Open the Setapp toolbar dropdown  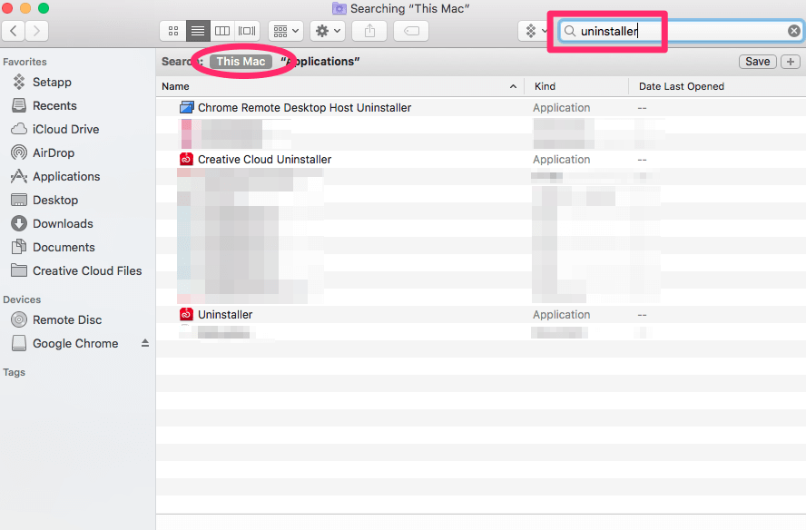pos(535,31)
